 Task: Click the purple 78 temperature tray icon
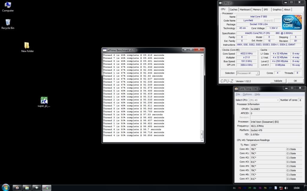click(260, 188)
